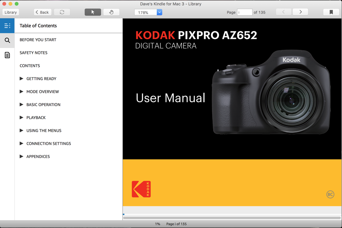The width and height of the screenshot is (342, 228).
Task: Jump to SAFETY NOTES chapter
Action: coord(34,53)
